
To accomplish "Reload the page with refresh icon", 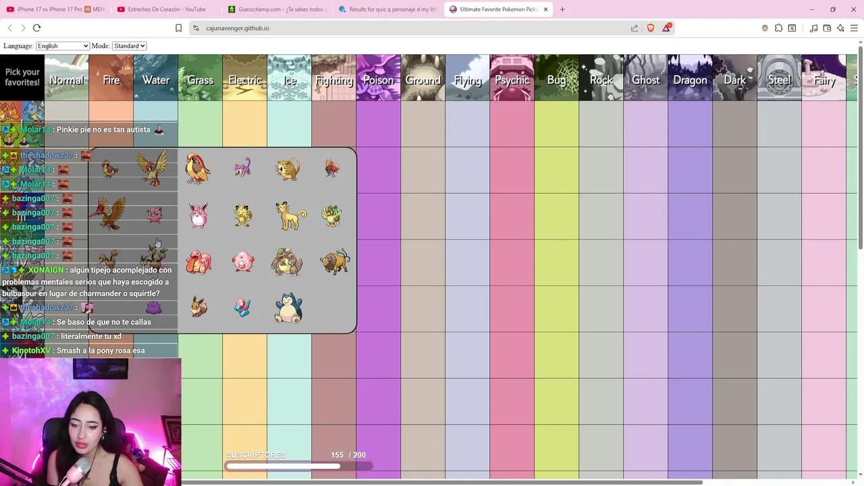I will pos(36,28).
